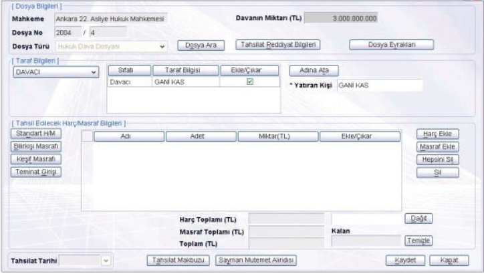484x274 pixels.
Task: Open Tahsilat Reddiyat Bilgileri
Action: coord(279,45)
